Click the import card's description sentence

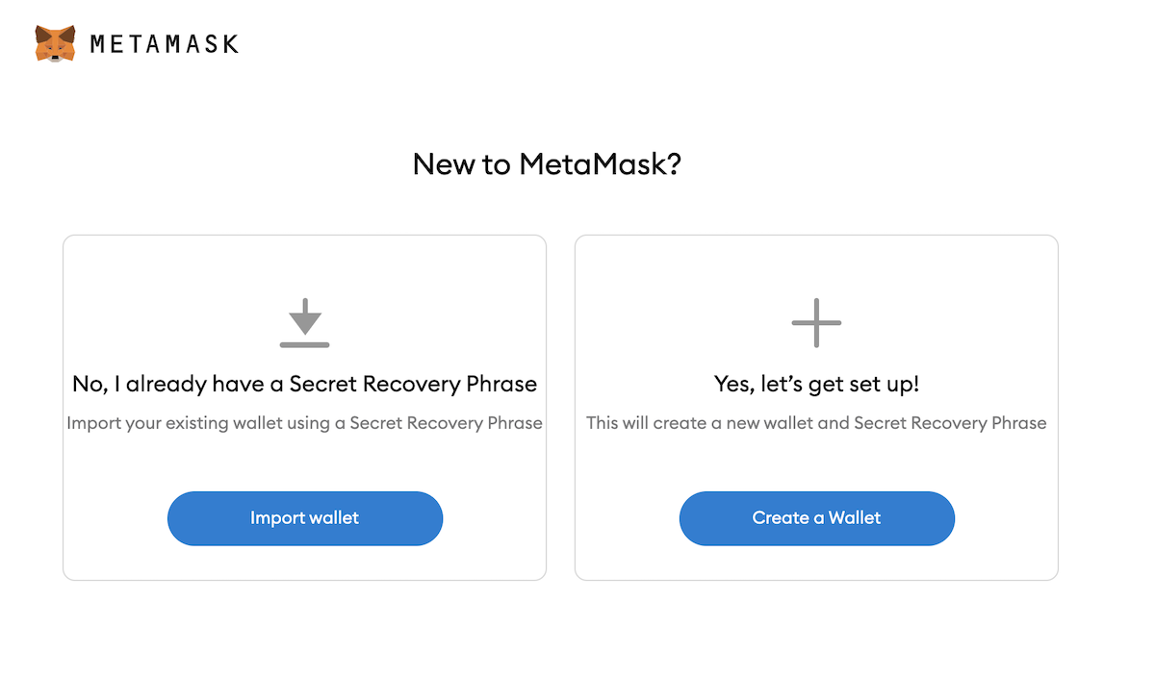pos(304,423)
